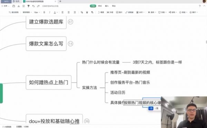
Task: Select the 如何蹭热点上热门 topic node
Action: pyautogui.click(x=49, y=82)
